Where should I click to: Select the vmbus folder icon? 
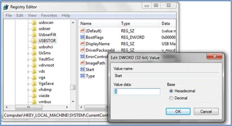34,102
